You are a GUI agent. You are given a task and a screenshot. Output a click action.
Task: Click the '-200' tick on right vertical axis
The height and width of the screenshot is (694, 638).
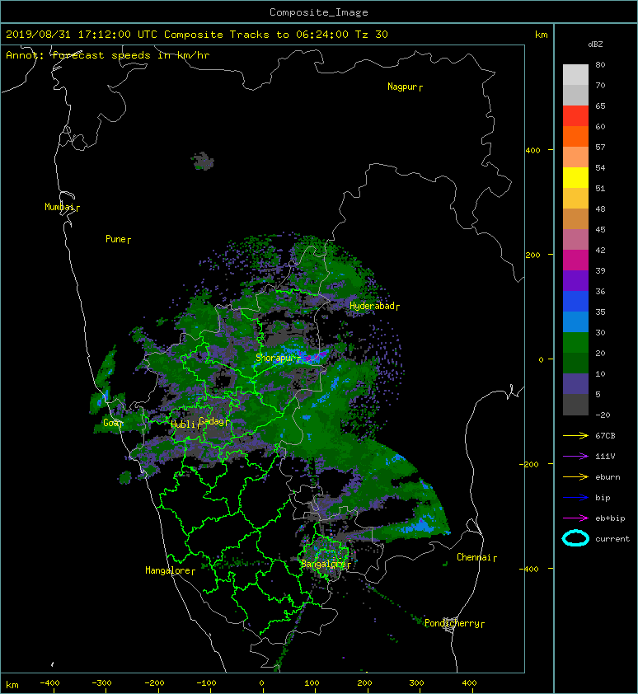tap(530, 464)
